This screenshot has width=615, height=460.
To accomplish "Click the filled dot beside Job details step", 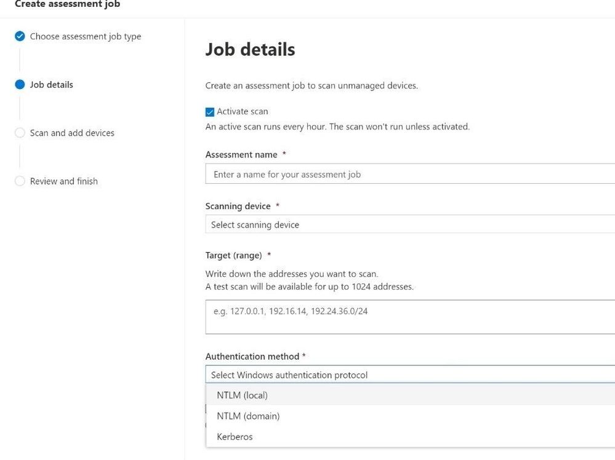I will (20, 85).
